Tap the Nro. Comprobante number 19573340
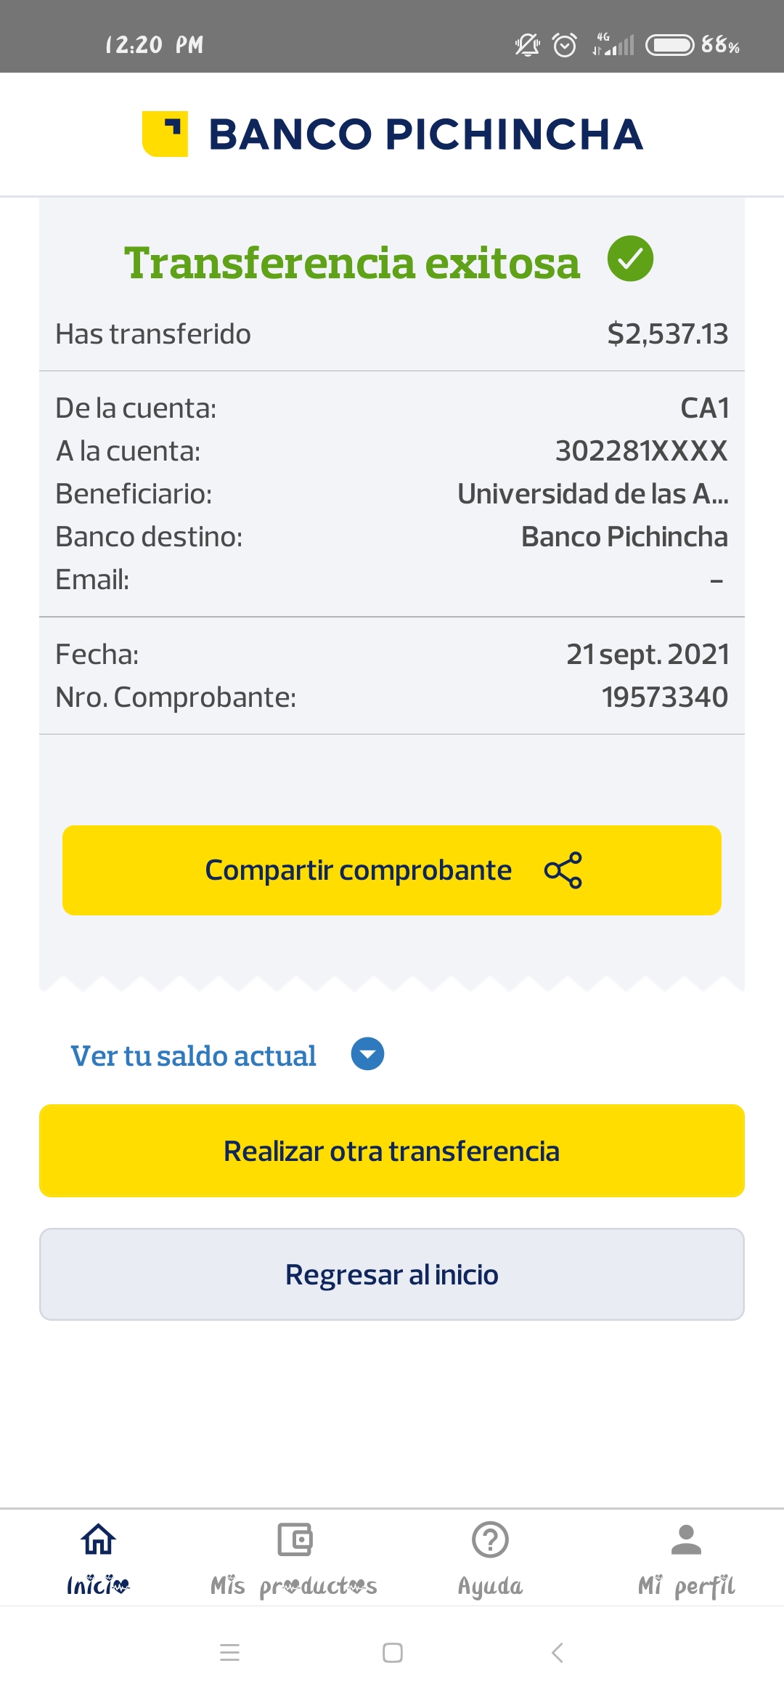This screenshot has width=784, height=1700. (664, 697)
